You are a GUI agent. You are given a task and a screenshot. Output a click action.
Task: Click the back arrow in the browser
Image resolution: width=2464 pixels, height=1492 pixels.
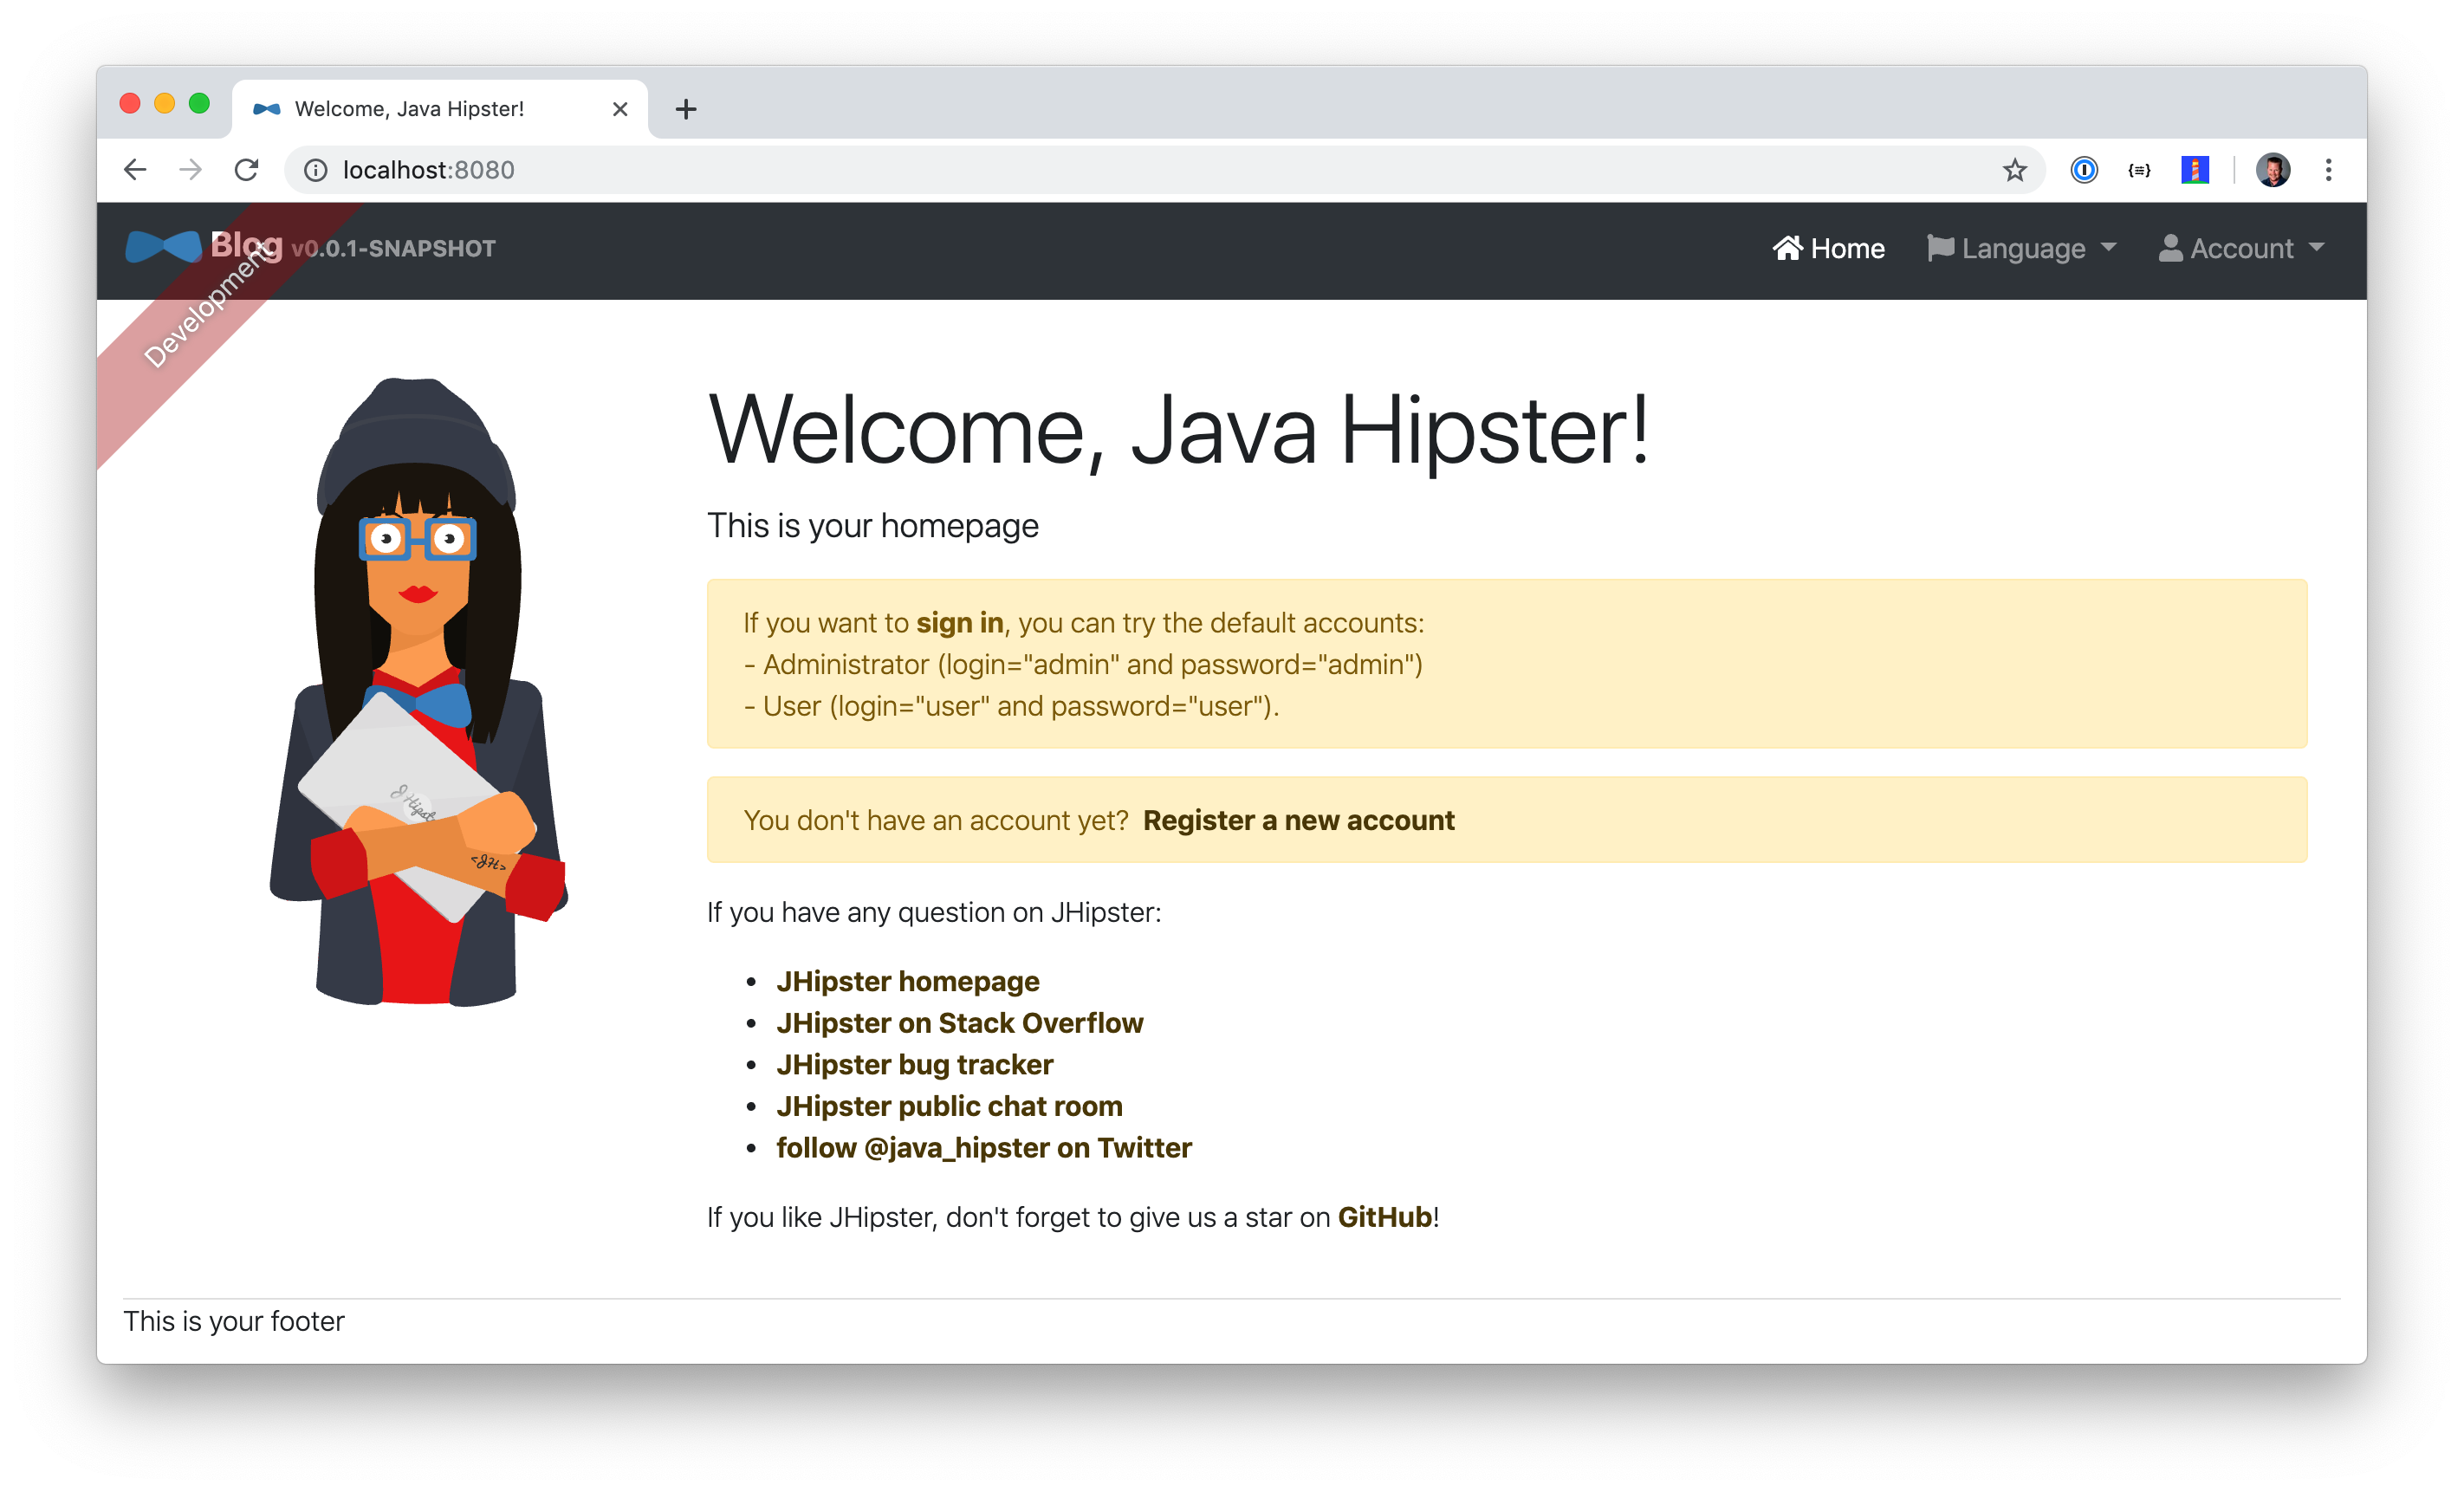(135, 170)
